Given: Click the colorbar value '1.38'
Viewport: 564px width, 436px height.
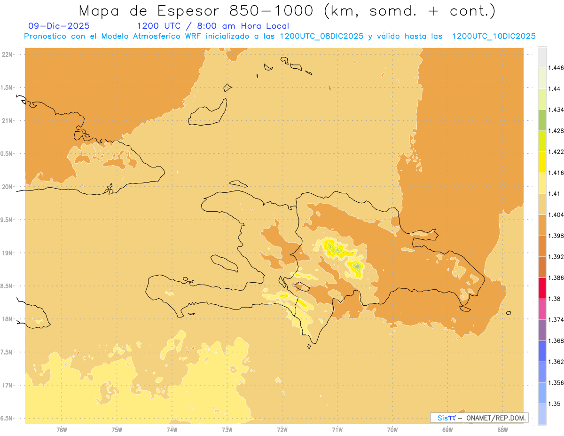Looking at the screenshot, I should [556, 299].
